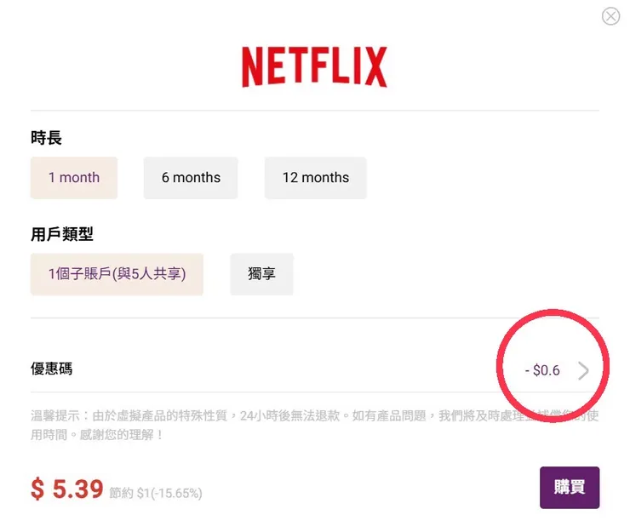Screen dimensions: 630x532
Task: Close the Netflix purchase dialog
Action: [x=610, y=16]
